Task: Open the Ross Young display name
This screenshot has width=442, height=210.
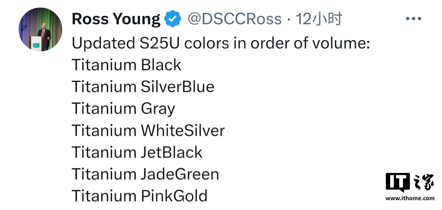Action: 116,19
